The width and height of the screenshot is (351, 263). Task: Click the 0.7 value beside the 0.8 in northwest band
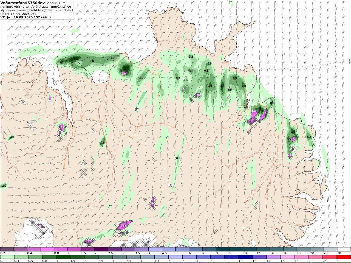tap(106, 60)
